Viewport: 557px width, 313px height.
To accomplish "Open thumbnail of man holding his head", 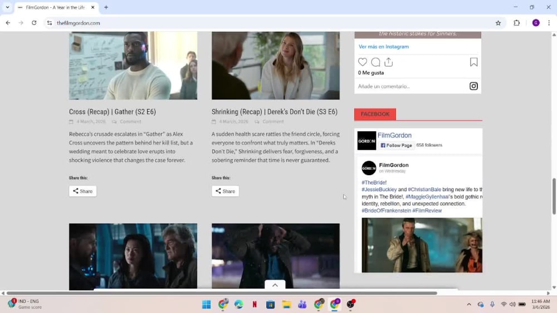I will pos(276,256).
